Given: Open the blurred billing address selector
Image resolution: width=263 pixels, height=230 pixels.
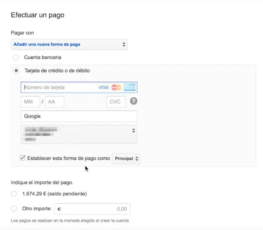Looking at the screenshot, I should point(79,134).
